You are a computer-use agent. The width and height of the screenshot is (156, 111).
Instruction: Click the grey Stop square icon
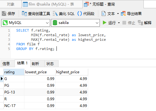pyautogui.click(x=124, y=23)
